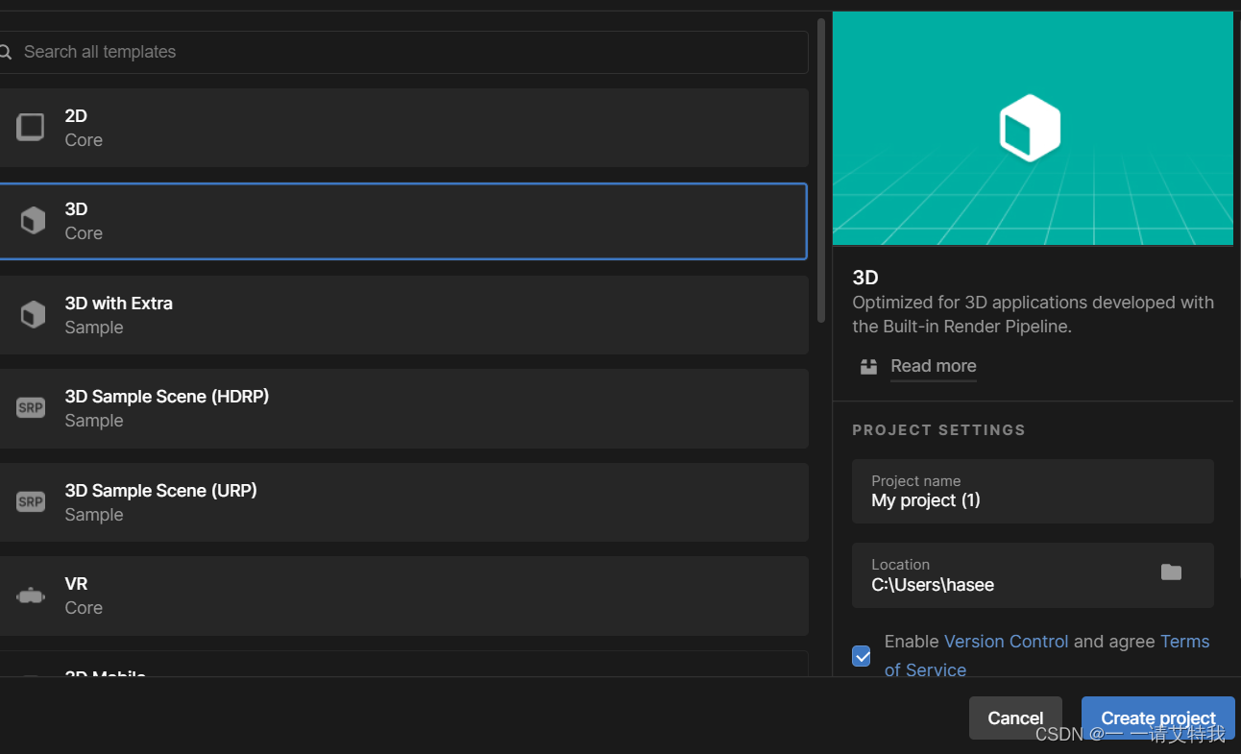The image size is (1241, 754).
Task: Click the search magnifier icon
Action: 5,52
